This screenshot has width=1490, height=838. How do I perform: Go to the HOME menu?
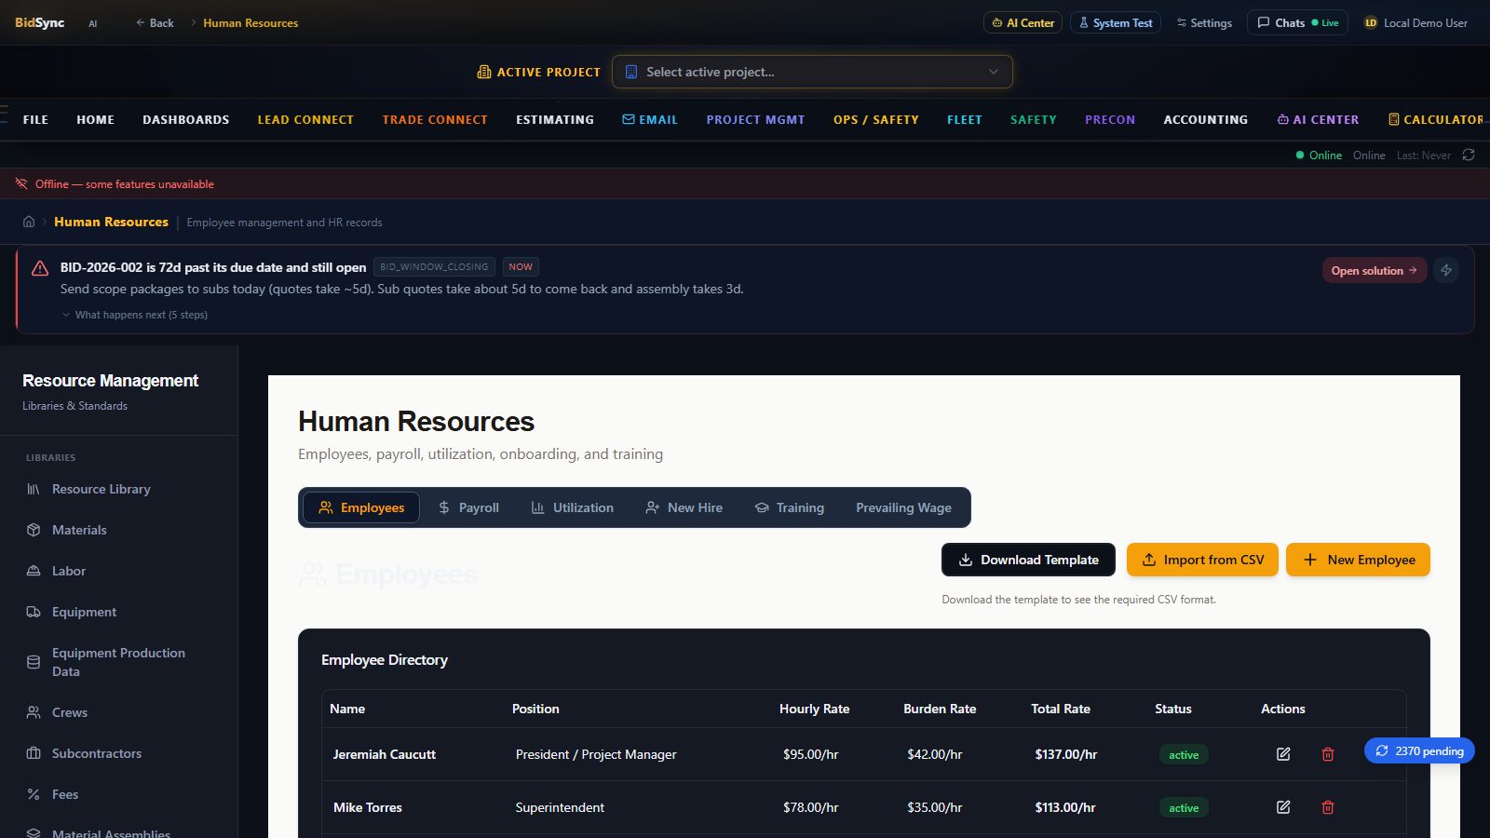(95, 119)
